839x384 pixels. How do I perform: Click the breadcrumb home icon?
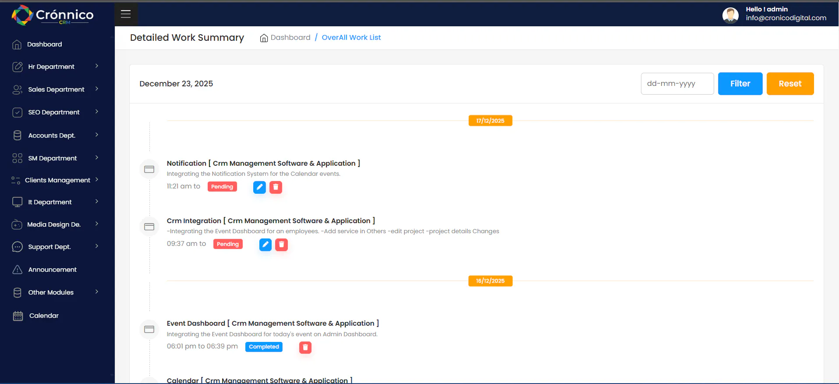click(x=264, y=38)
